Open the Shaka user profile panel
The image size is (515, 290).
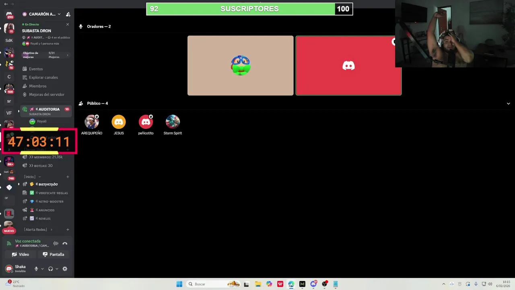click(x=16, y=269)
